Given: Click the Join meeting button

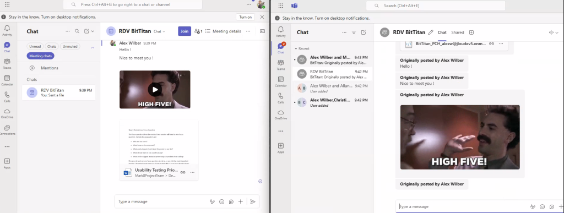Looking at the screenshot, I should click(185, 31).
